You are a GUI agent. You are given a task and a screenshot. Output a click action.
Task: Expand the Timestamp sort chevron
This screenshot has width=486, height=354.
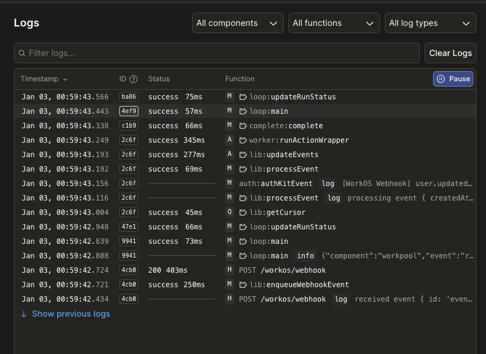pos(66,79)
